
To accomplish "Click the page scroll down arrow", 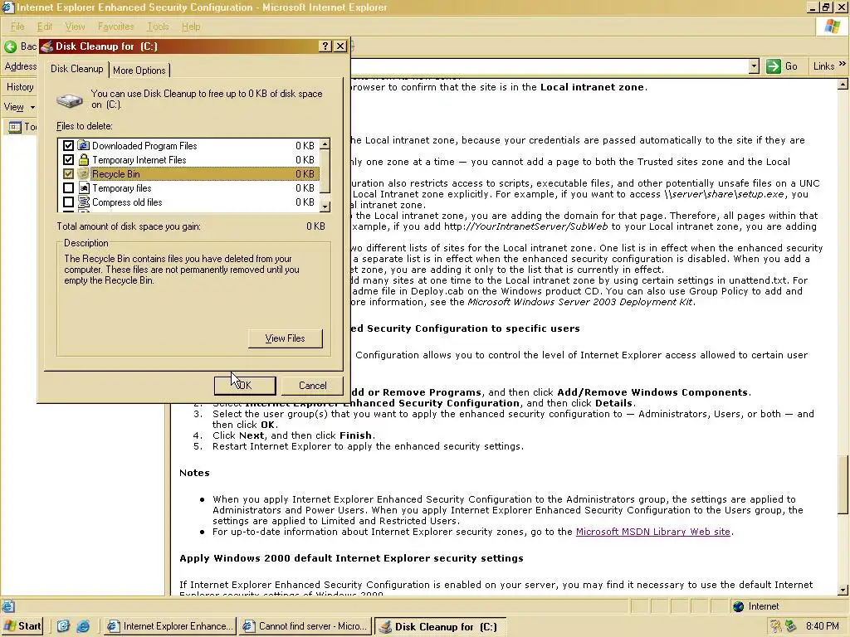I will pos(843,591).
